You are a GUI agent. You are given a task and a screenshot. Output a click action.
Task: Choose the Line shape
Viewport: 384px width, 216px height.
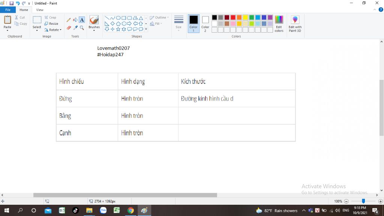click(x=107, y=18)
